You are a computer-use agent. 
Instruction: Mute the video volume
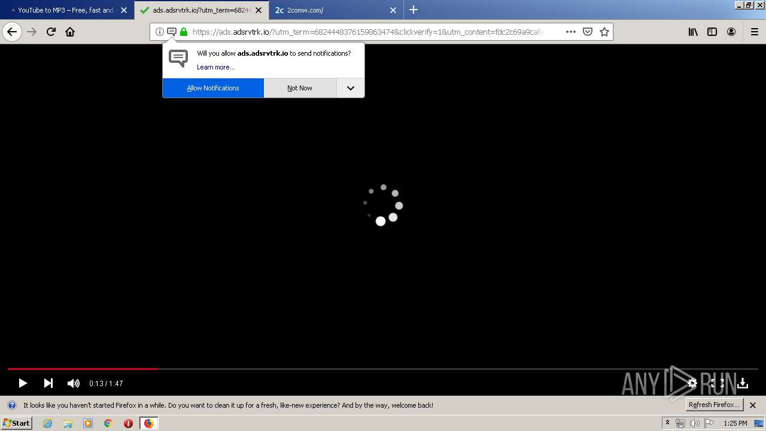pyautogui.click(x=74, y=383)
